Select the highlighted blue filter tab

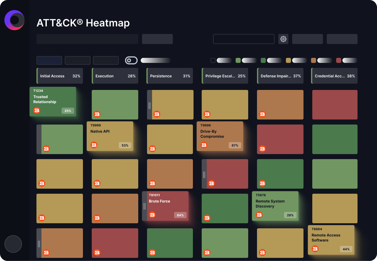click(49, 60)
